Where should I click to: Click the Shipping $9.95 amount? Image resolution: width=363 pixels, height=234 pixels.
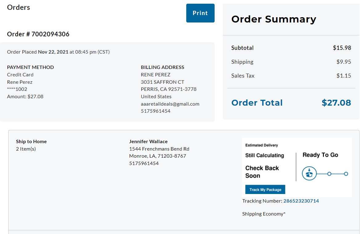click(344, 62)
